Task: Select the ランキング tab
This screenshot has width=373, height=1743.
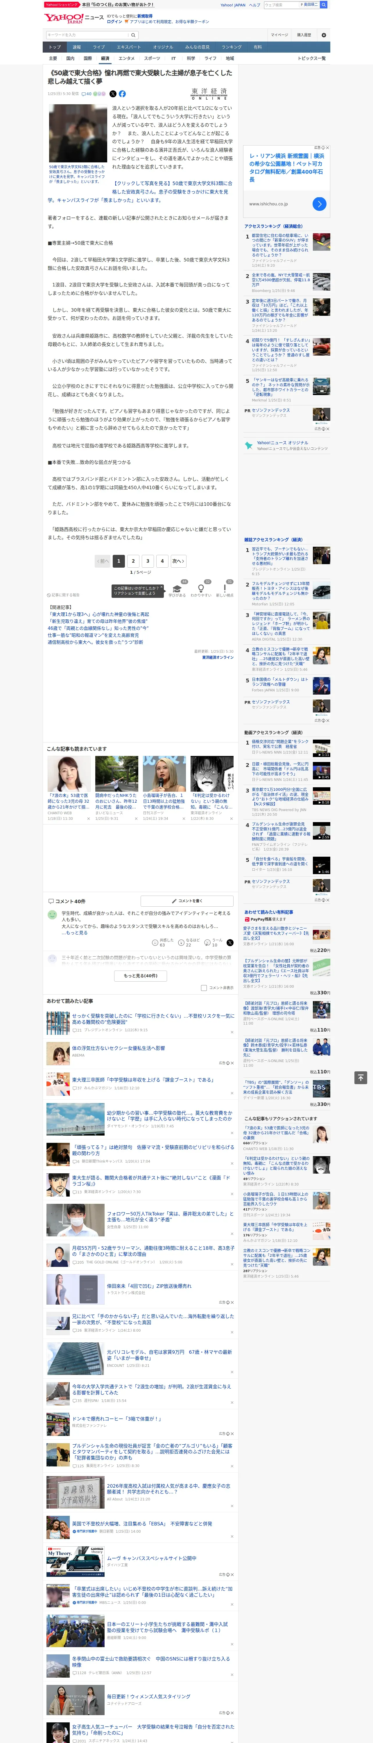Action: coord(232,47)
